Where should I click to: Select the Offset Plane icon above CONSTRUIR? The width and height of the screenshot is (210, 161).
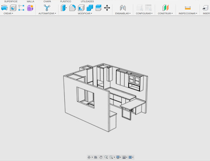coord(165,8)
